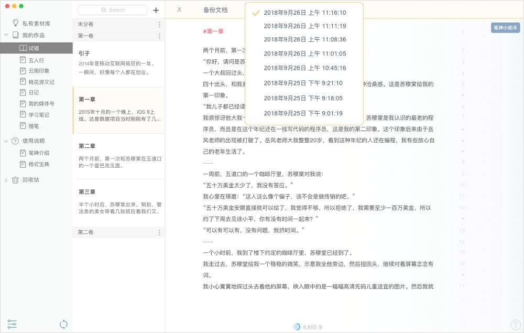Click the word count progress circle
This screenshot has height=333, width=524.
click(x=297, y=327)
